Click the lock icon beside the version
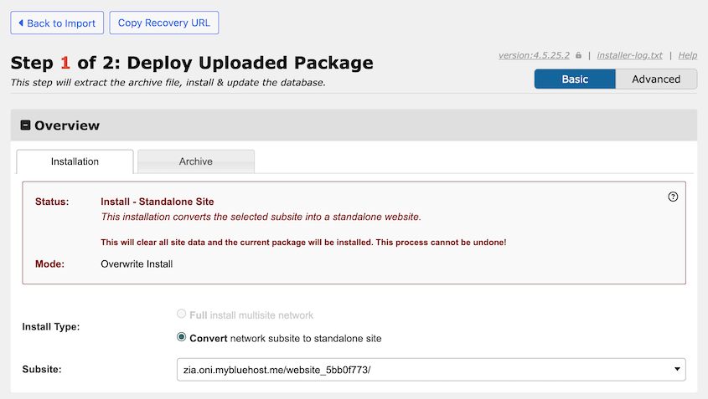The width and height of the screenshot is (708, 399). 579,55
